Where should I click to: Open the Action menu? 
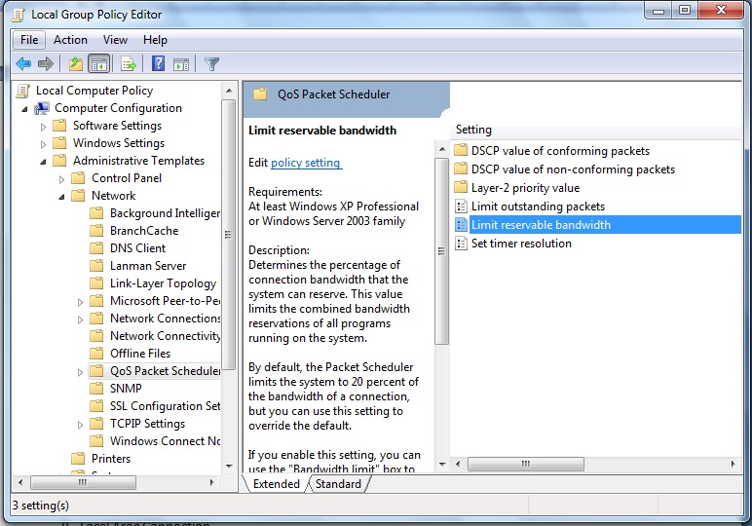pyautogui.click(x=70, y=40)
